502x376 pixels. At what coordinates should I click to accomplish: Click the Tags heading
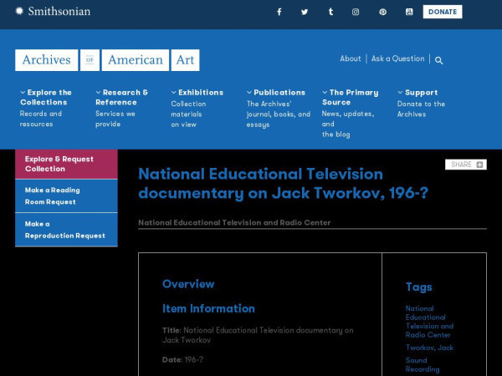click(x=419, y=287)
